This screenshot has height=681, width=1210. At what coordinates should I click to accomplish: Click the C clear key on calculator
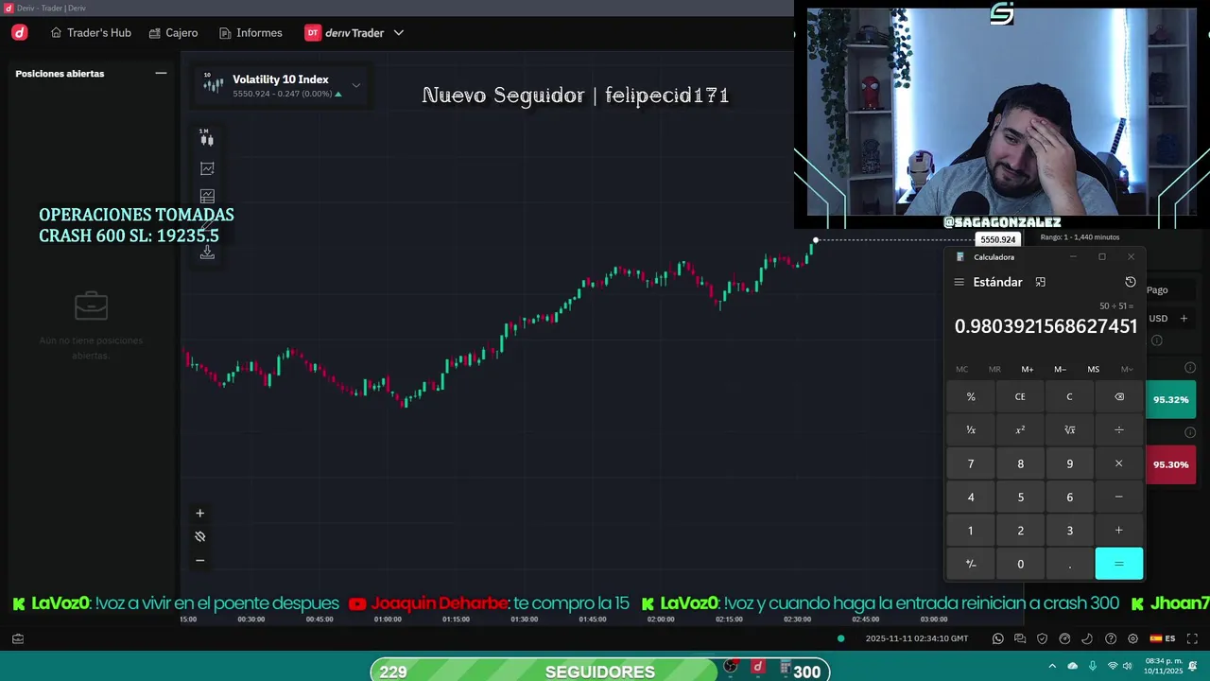pos(1069,396)
